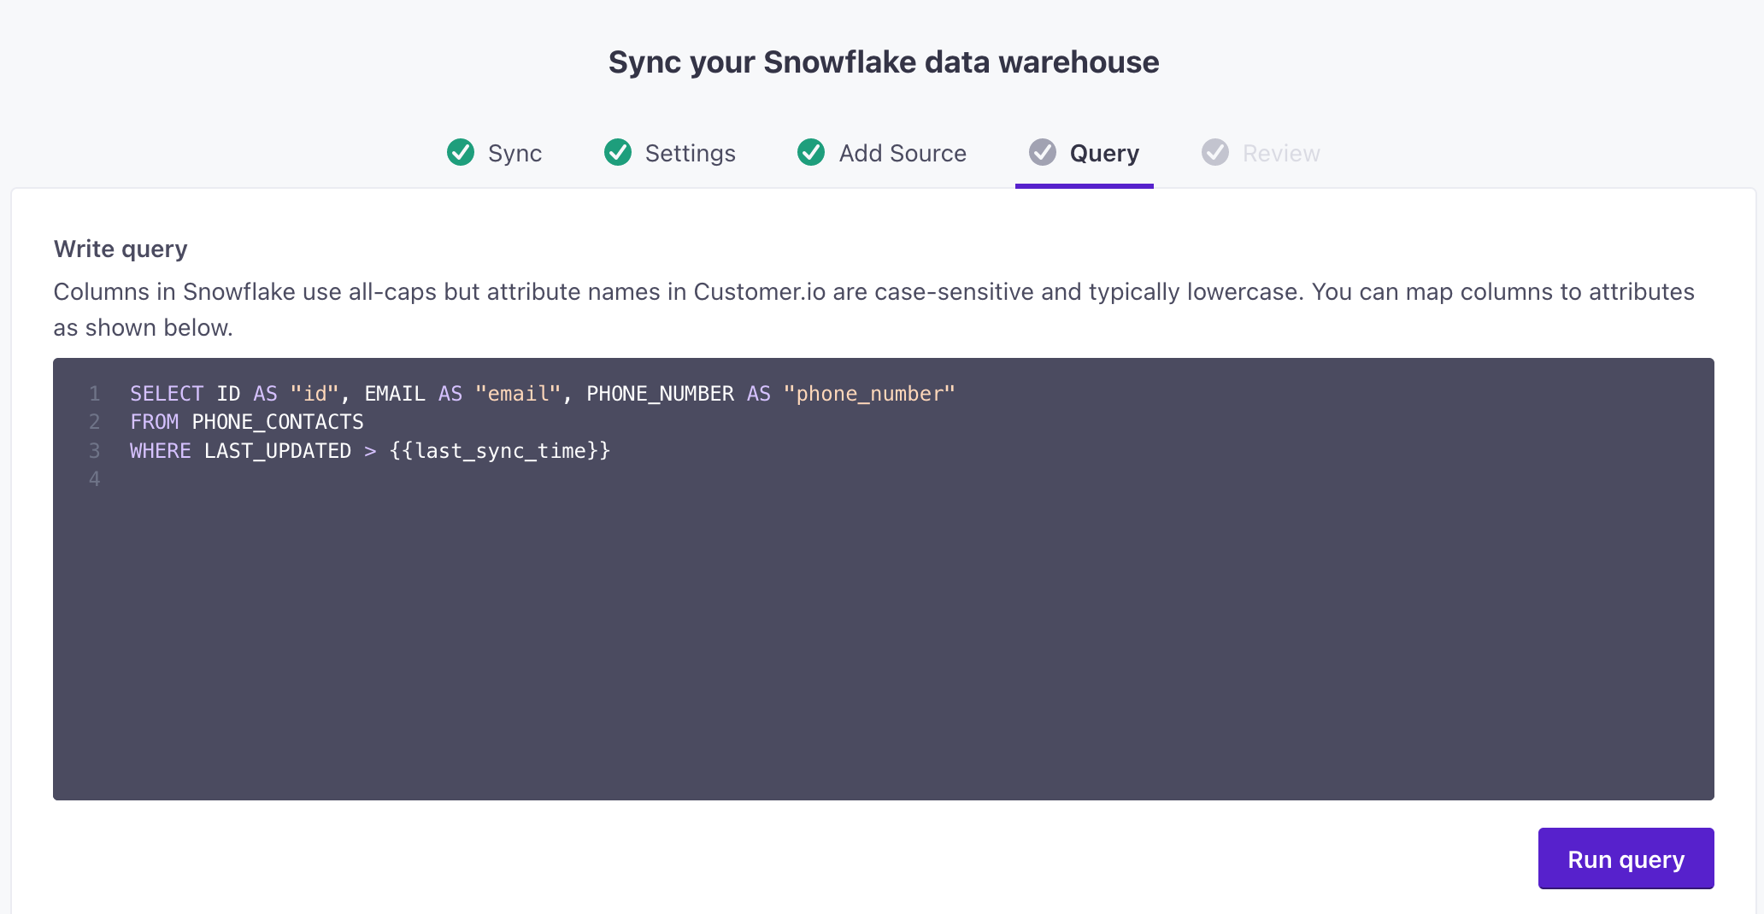Click the "phone_number" alias in the query
This screenshot has width=1764, height=914.
(869, 394)
